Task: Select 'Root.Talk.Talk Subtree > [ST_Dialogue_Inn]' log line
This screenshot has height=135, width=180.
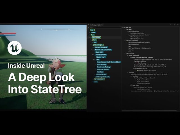Action: click(140, 48)
